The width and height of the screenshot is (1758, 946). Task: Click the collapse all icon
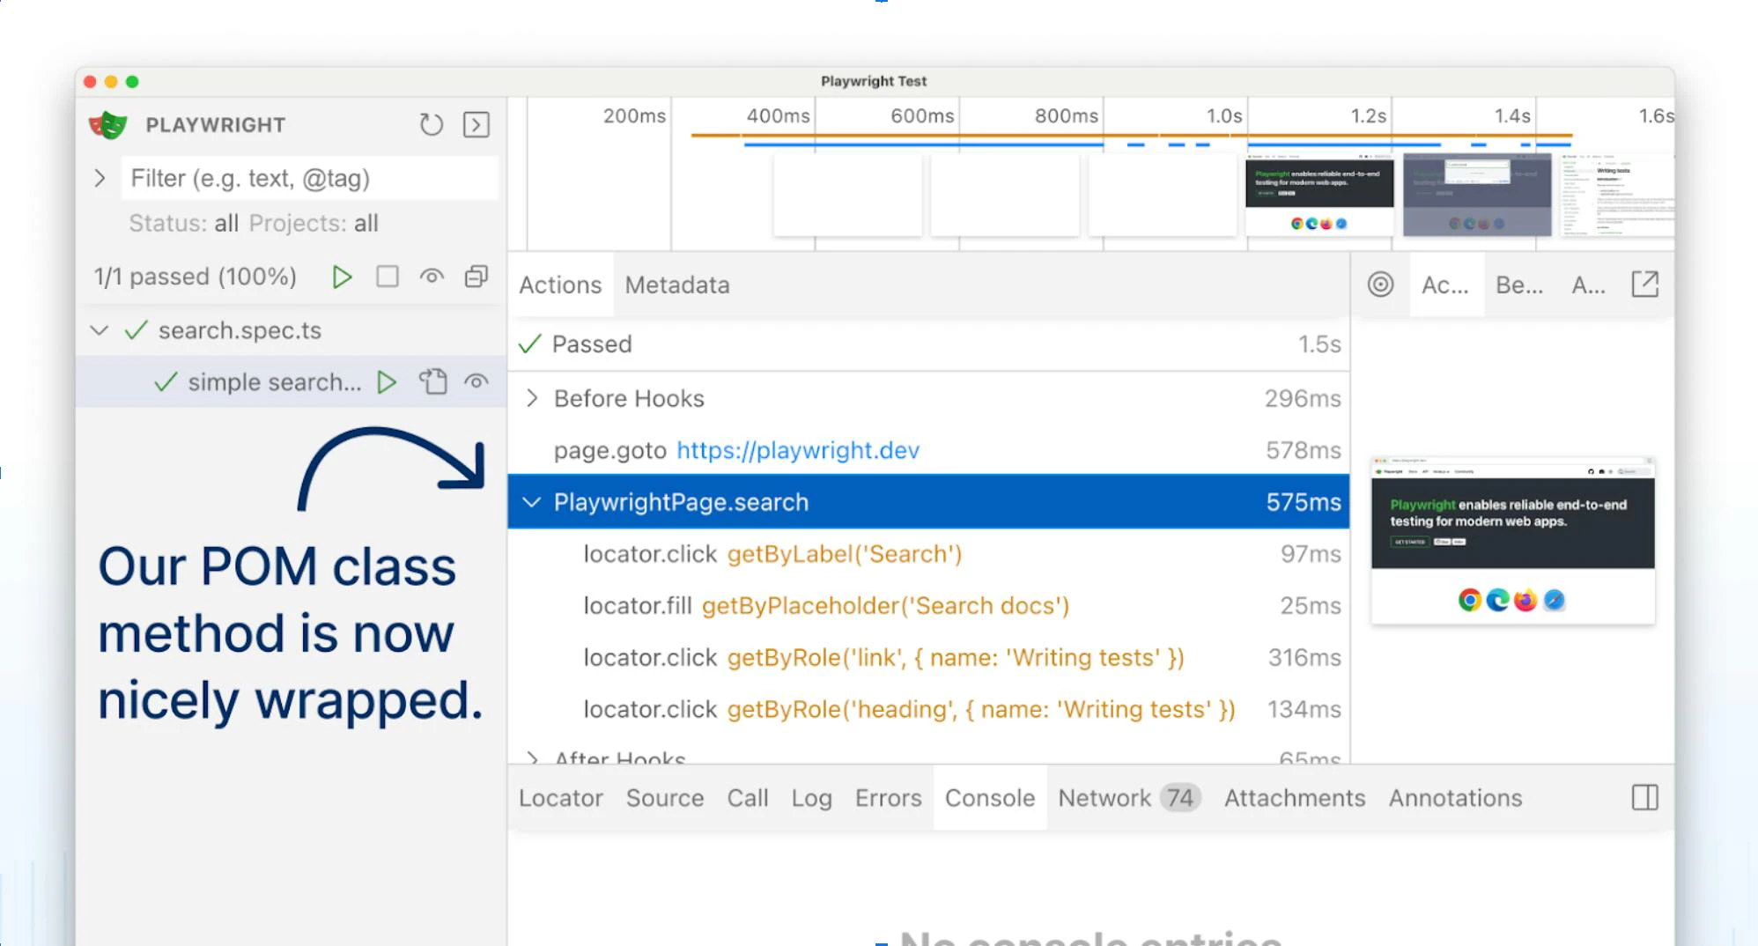(x=476, y=277)
